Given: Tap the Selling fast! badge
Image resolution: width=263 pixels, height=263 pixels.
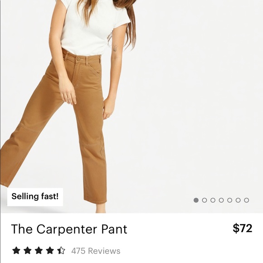Looking at the screenshot, I should click(x=35, y=197).
